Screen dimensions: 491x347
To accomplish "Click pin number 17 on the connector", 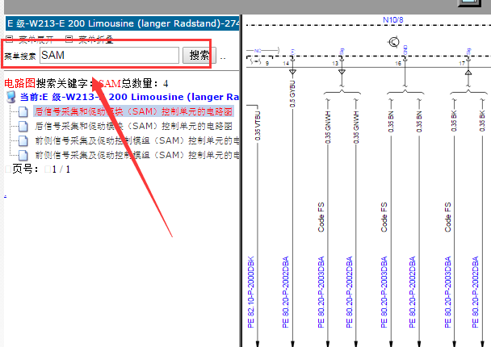I will tap(462, 64).
